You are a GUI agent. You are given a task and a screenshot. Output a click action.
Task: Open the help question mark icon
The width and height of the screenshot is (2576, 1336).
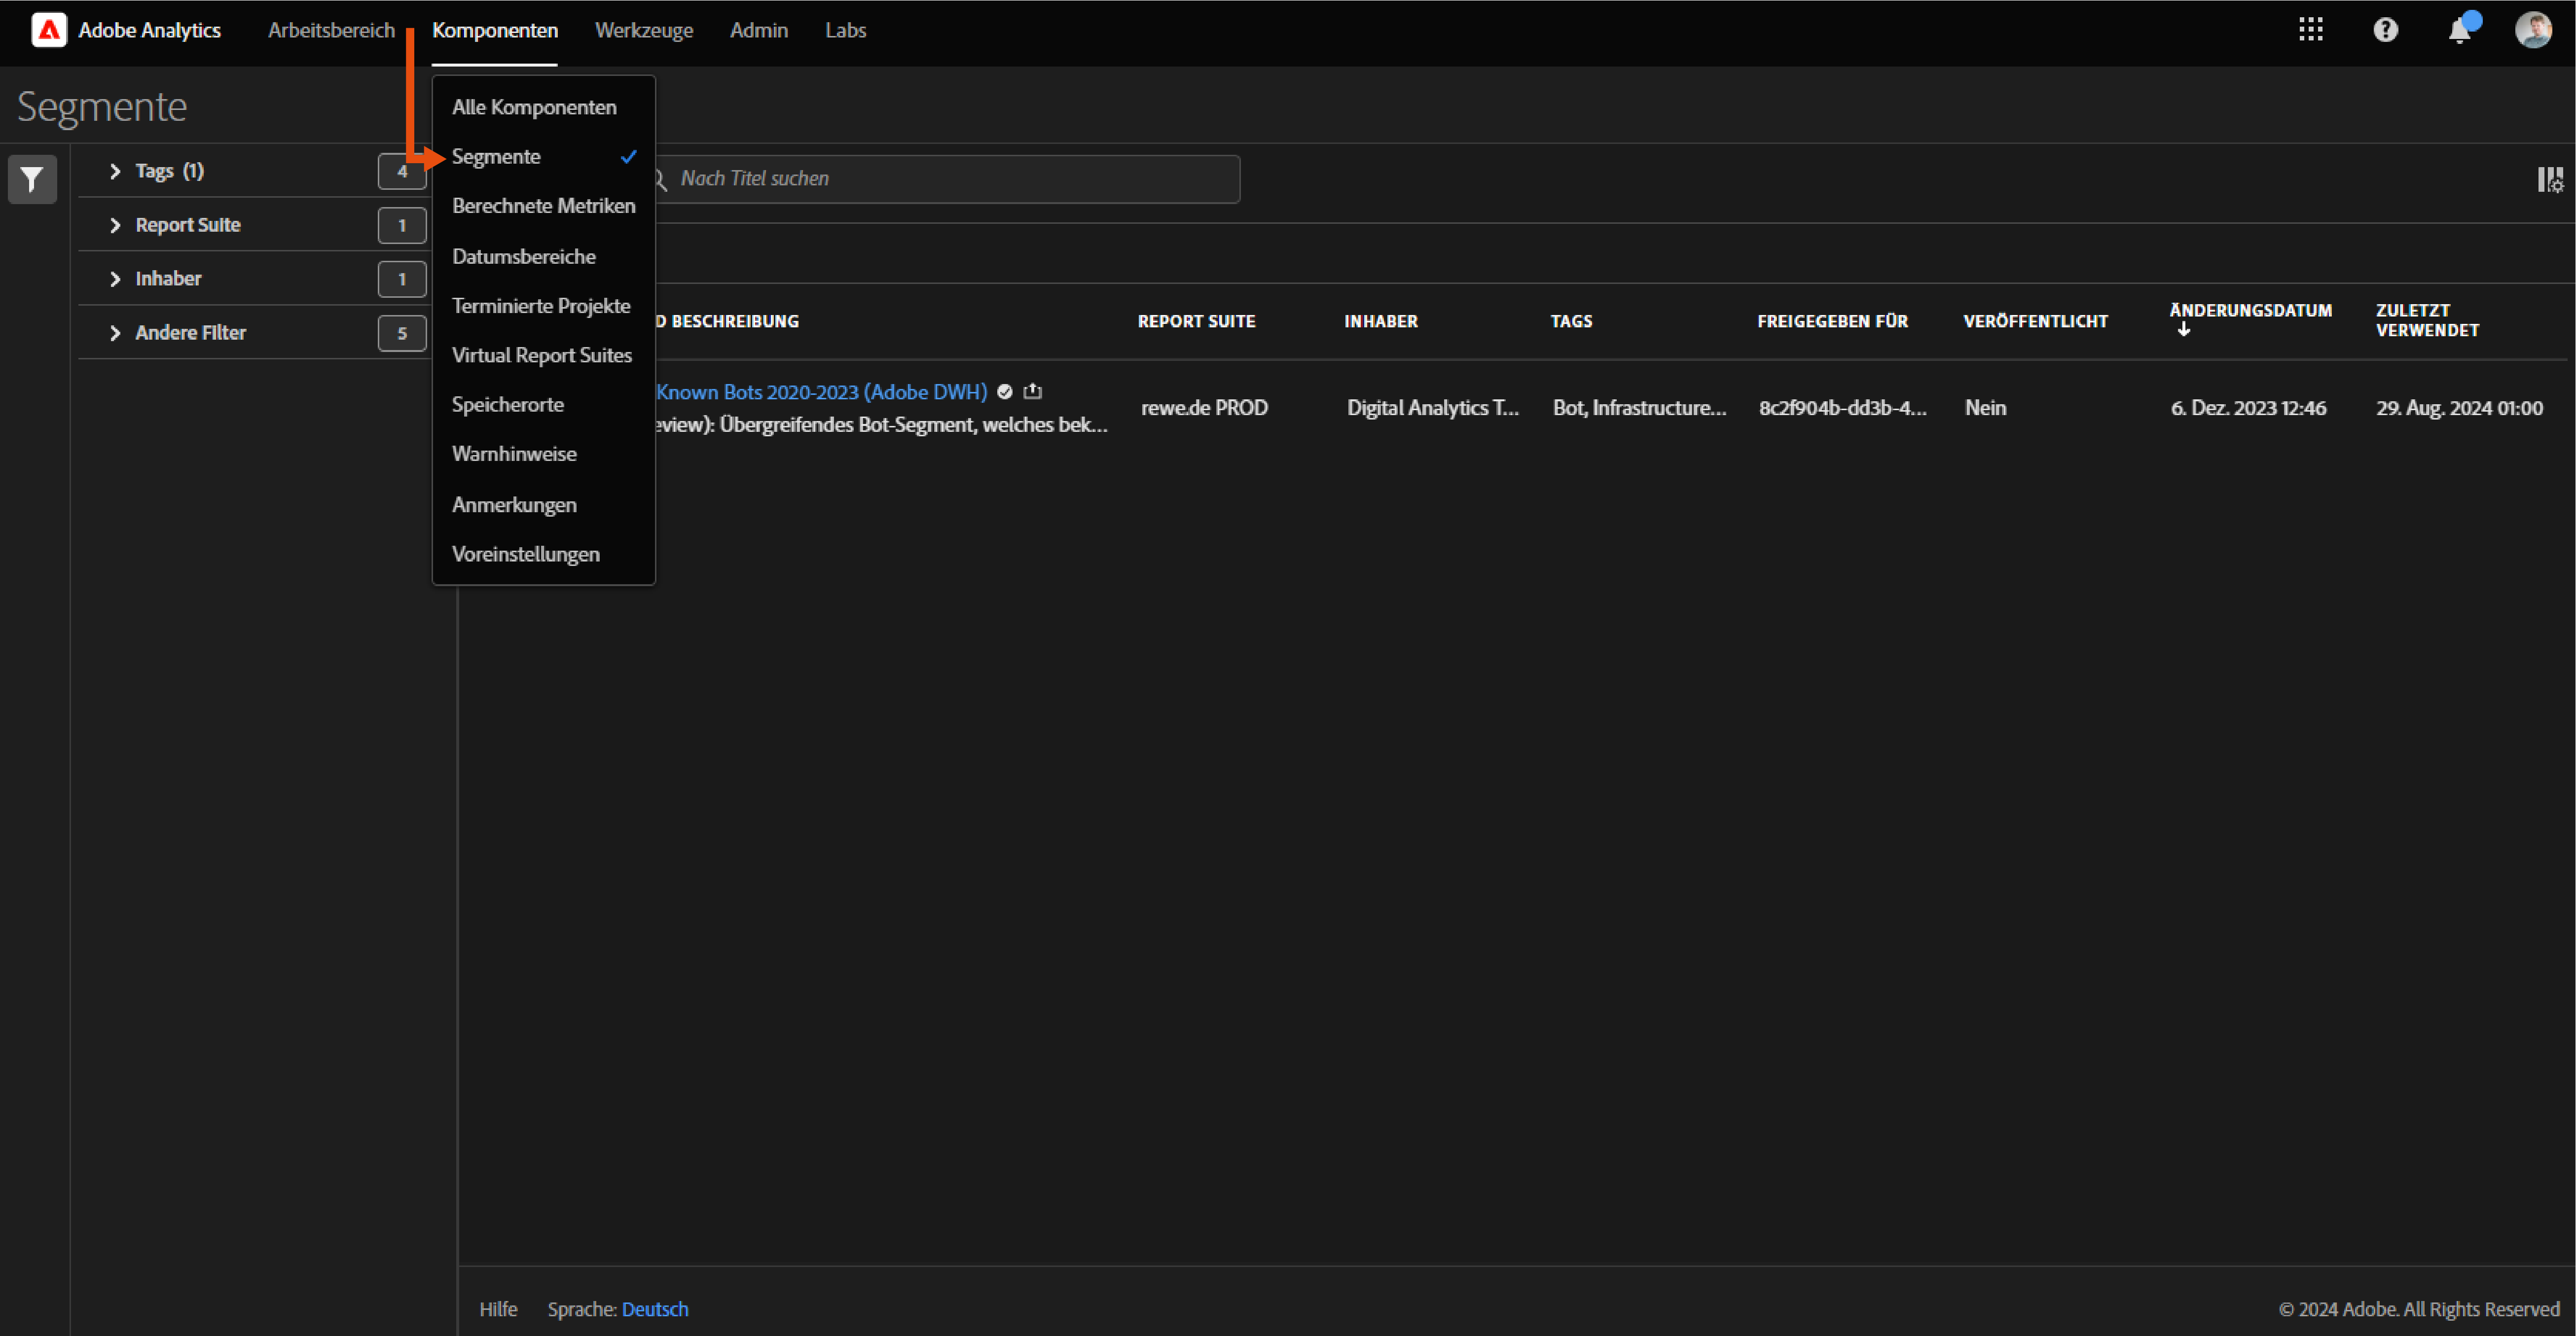coord(2386,30)
